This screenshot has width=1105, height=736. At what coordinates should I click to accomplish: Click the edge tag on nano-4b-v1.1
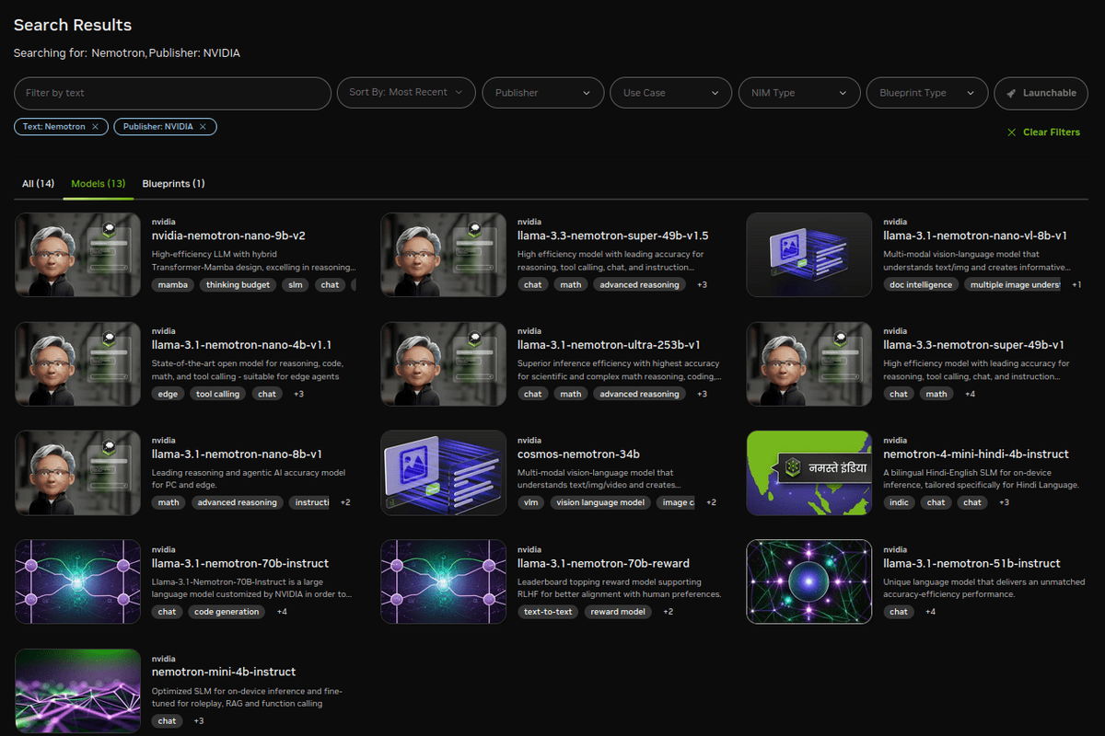tap(168, 394)
